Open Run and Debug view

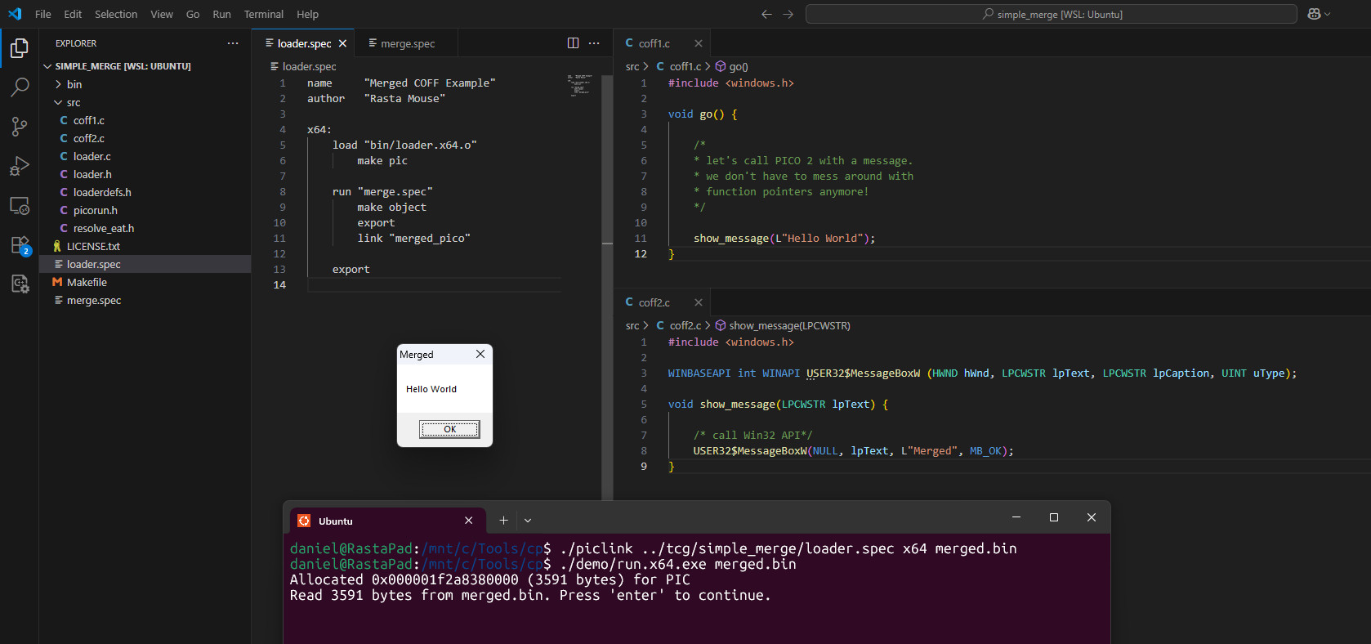click(x=20, y=166)
